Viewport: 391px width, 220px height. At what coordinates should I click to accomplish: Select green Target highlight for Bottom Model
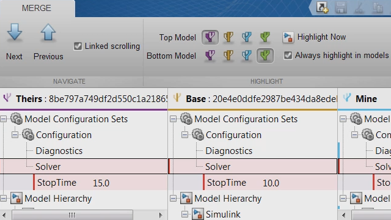tap(265, 56)
